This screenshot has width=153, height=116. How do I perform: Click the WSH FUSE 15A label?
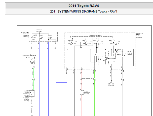[x=41, y=37]
